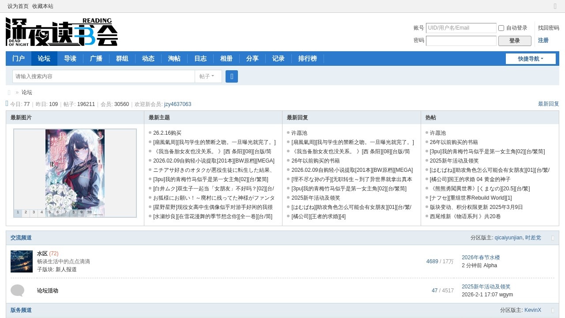
Task: Click the 深夜读书会 site logo
Action: [62, 32]
